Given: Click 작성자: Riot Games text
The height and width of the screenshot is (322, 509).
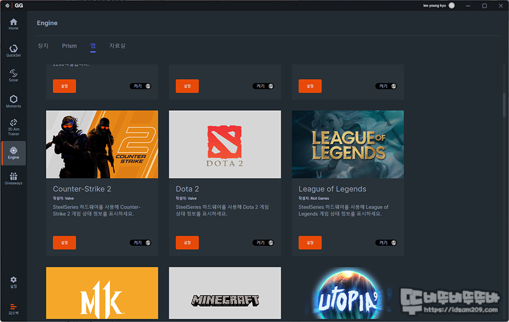Looking at the screenshot, I should point(313,198).
